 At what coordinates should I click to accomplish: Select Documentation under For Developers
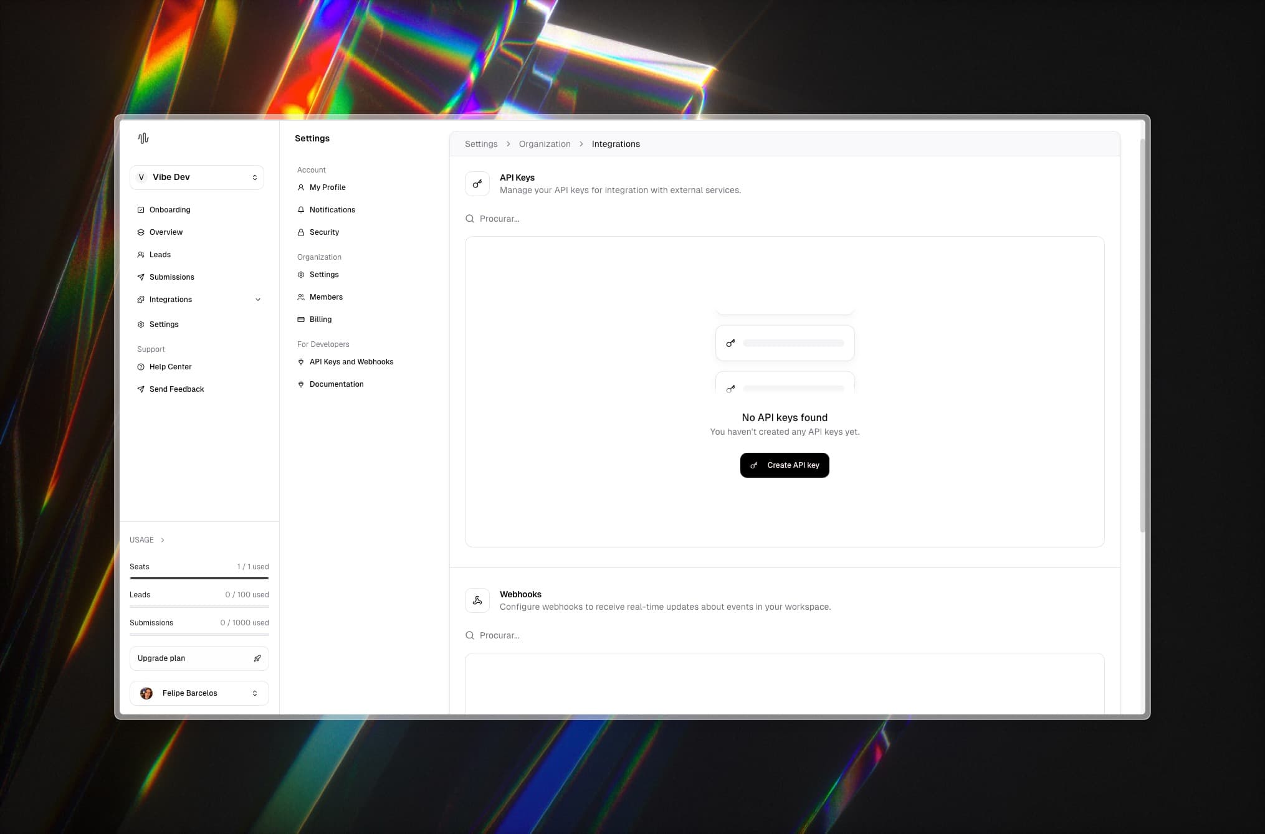337,384
